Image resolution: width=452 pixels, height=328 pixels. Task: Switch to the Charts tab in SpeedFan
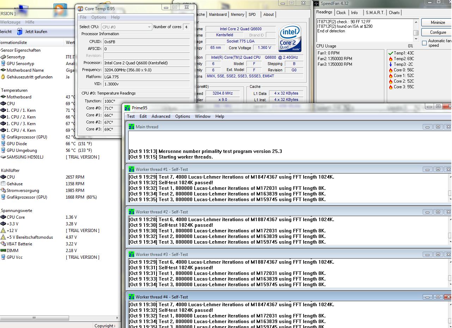coord(394,13)
